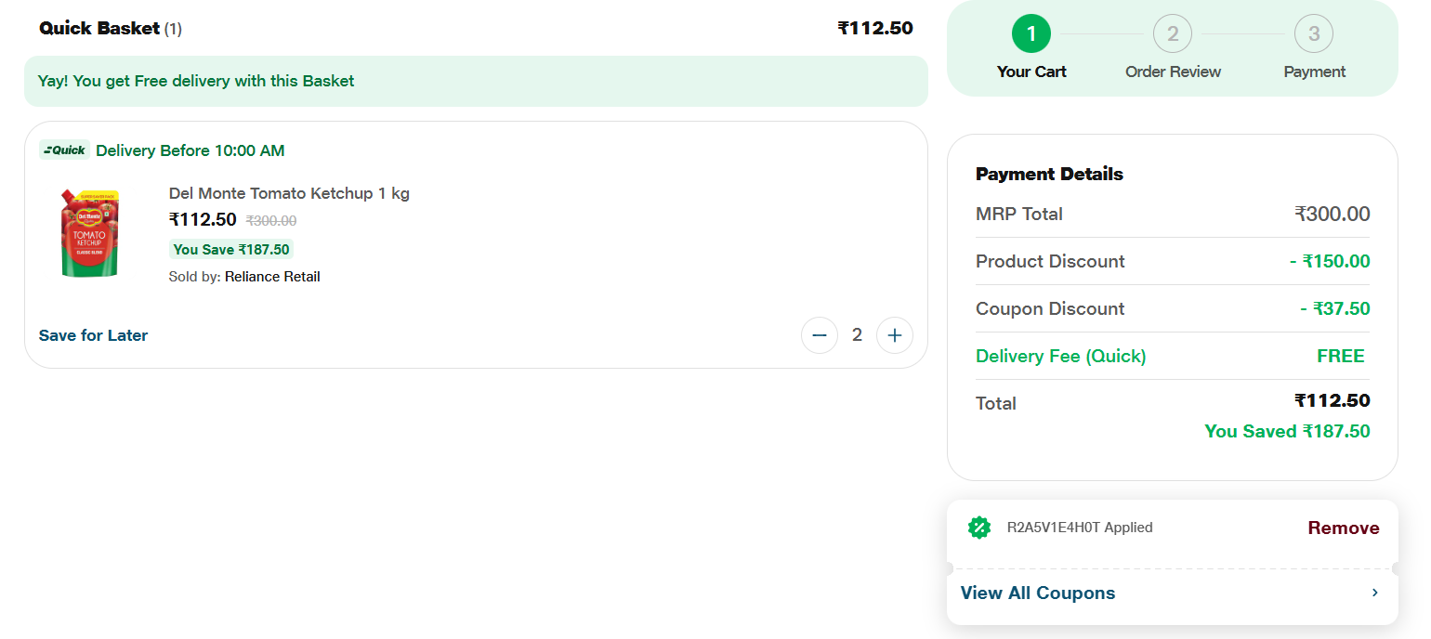The image size is (1431, 639).
Task: Click the green coupon badge icon
Action: 979,528
